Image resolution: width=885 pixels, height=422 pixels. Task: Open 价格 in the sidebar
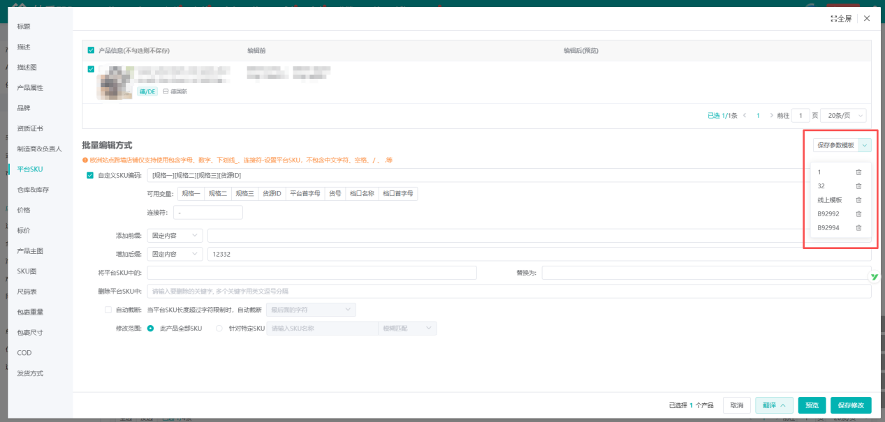pos(24,210)
